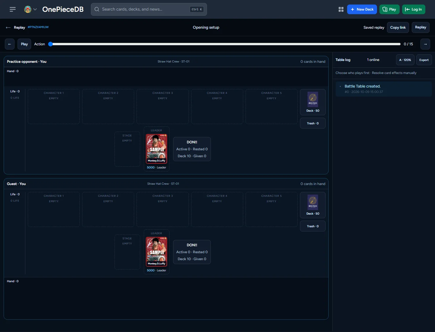Select the Guest's Character 2 slot

pos(108,209)
